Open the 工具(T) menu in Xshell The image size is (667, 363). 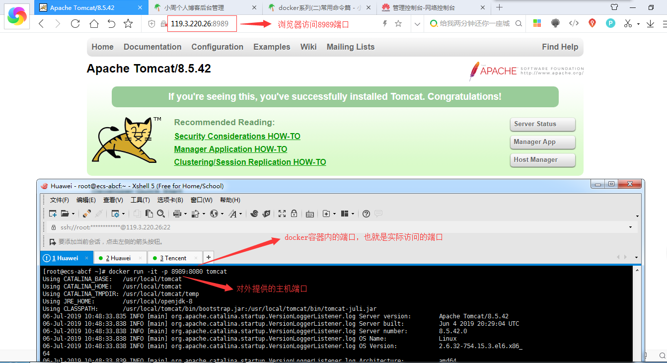pos(140,200)
